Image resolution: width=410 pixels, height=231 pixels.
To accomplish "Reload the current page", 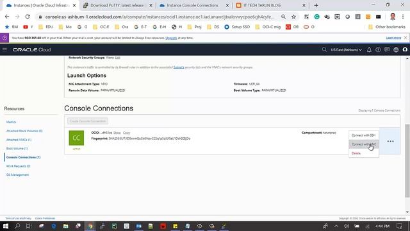I will (x=28, y=17).
